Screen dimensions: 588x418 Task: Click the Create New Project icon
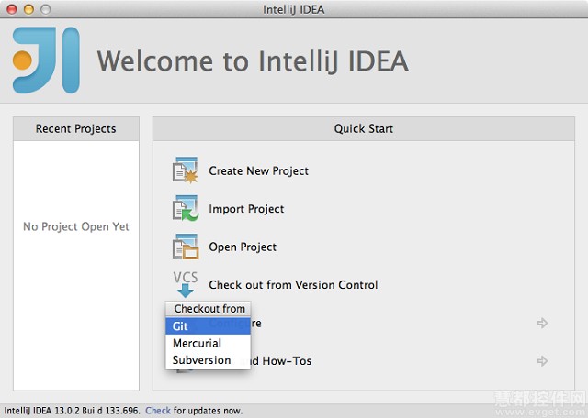click(186, 170)
